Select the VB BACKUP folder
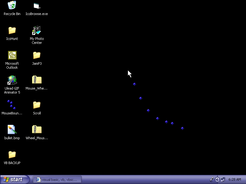Image resolution: width=246 pixels, height=184 pixels. click(x=12, y=155)
